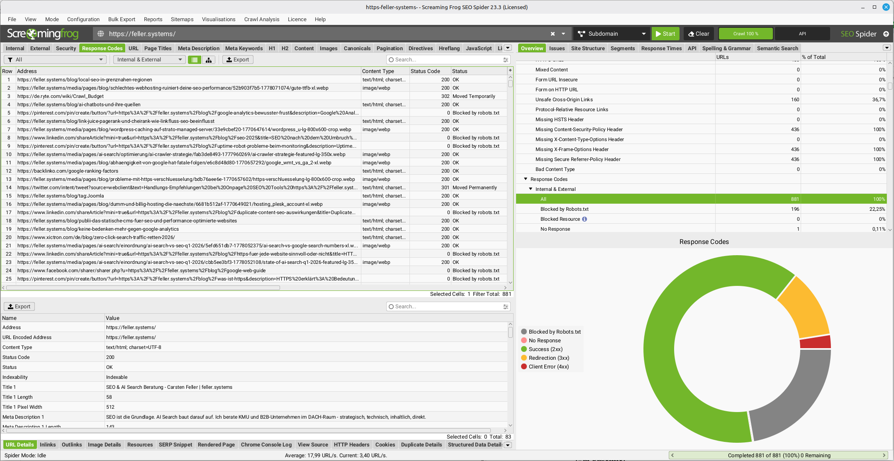The width and height of the screenshot is (894, 461).
Task: Export the URL Details lower pane
Action: coord(19,307)
